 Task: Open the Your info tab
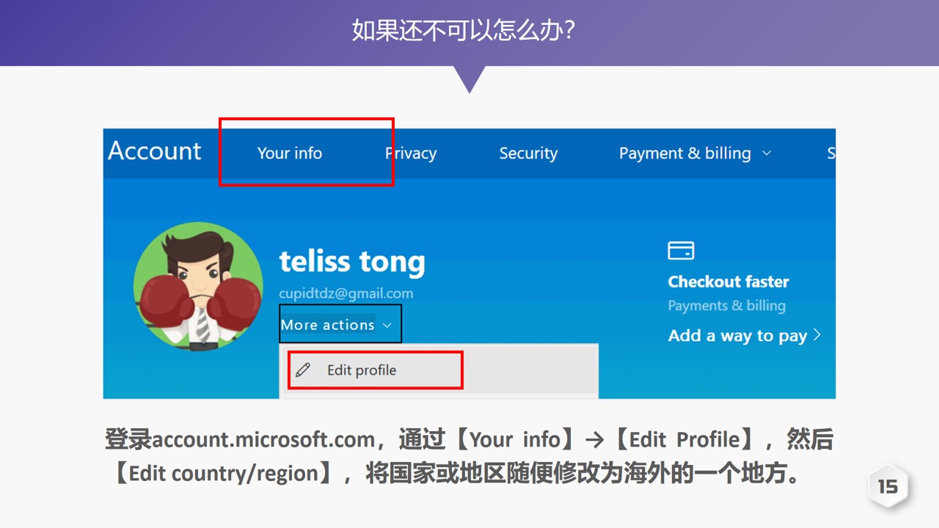pos(289,153)
